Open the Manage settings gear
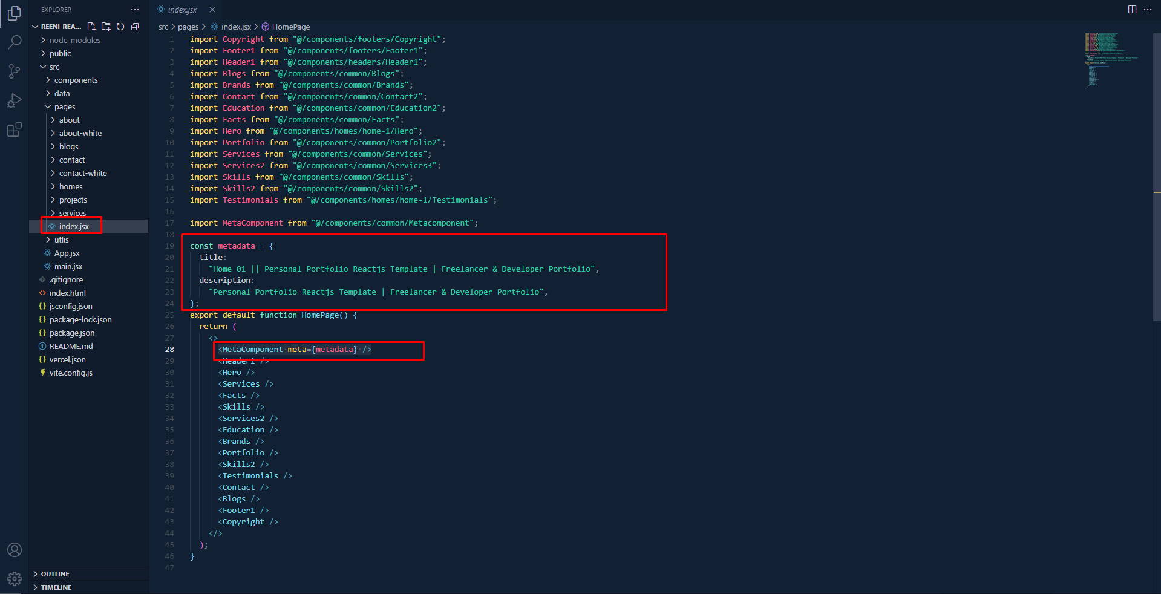Image resolution: width=1161 pixels, height=594 pixels. click(x=15, y=578)
